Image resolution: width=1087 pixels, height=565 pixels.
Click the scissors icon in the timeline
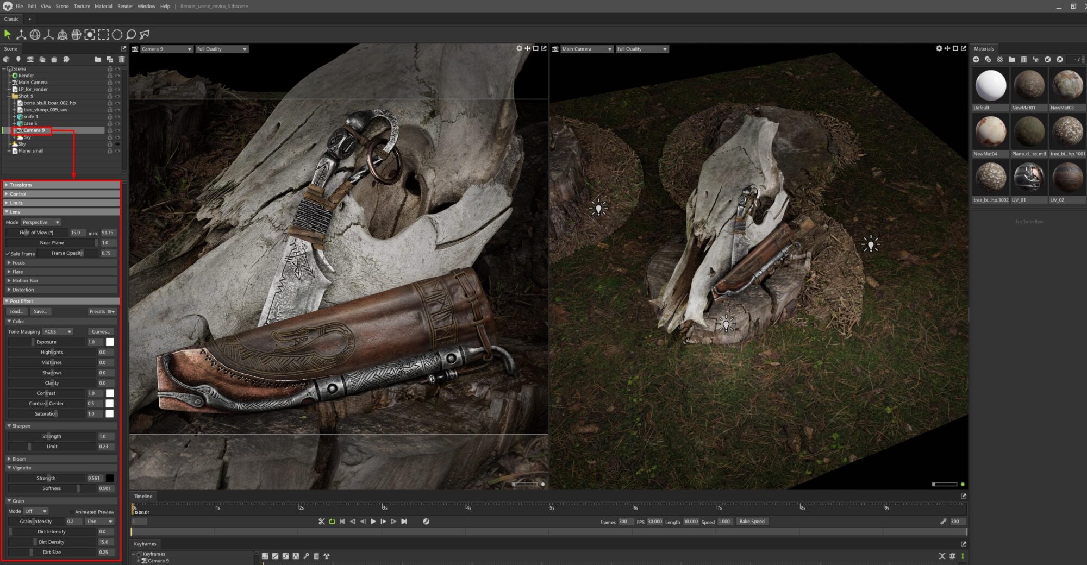click(x=321, y=522)
